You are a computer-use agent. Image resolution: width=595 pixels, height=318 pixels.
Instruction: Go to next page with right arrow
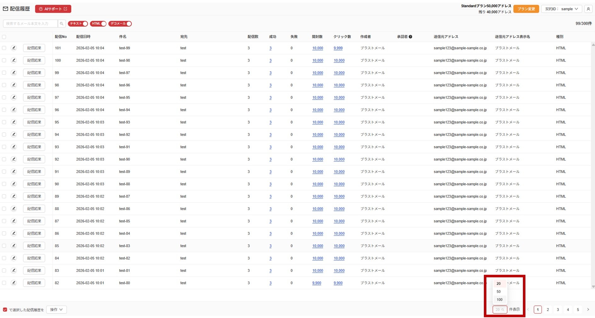588,310
